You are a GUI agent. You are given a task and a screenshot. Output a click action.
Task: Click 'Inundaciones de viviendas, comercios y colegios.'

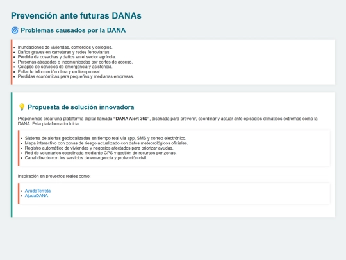click(65, 48)
